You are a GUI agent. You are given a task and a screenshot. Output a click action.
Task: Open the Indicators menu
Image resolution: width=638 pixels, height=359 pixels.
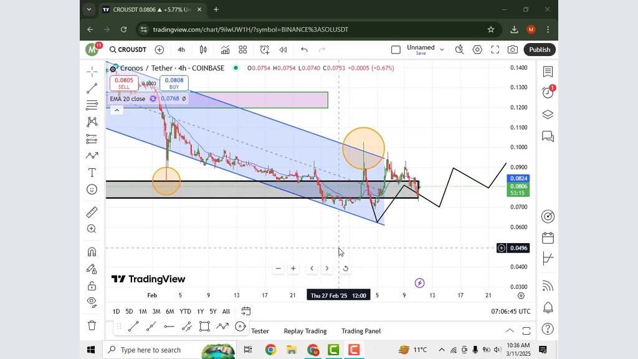225,50
